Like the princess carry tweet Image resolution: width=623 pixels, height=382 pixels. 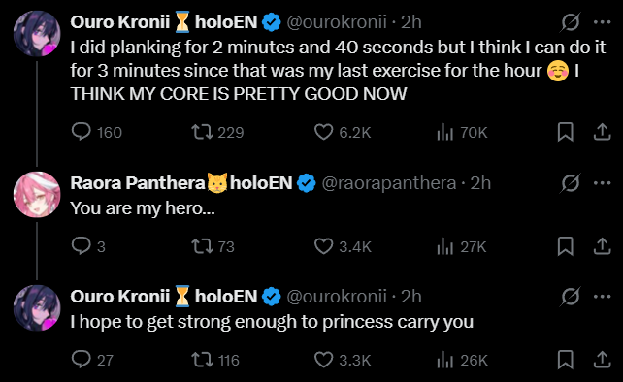point(323,360)
